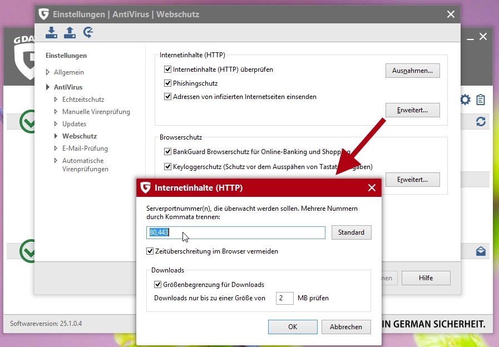
Task: Click Erweitert... in Internetinhalte section
Action: [412, 110]
